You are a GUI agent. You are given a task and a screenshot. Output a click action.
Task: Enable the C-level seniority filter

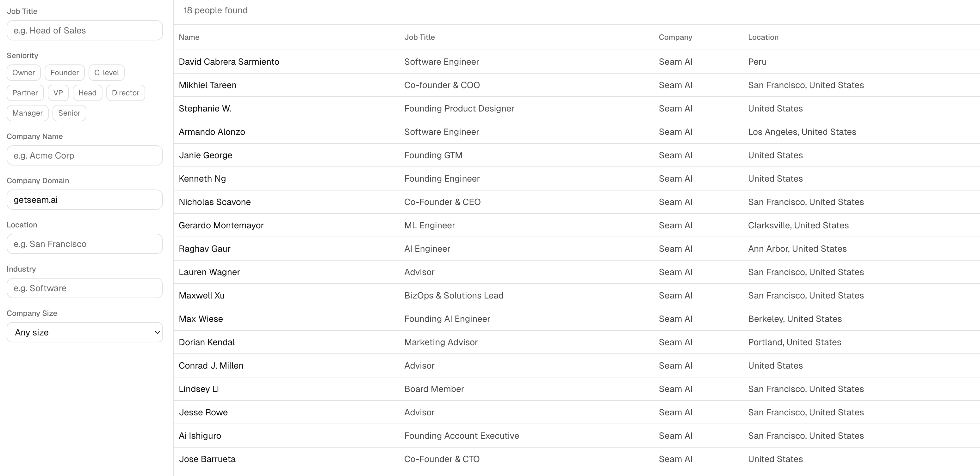[107, 73]
